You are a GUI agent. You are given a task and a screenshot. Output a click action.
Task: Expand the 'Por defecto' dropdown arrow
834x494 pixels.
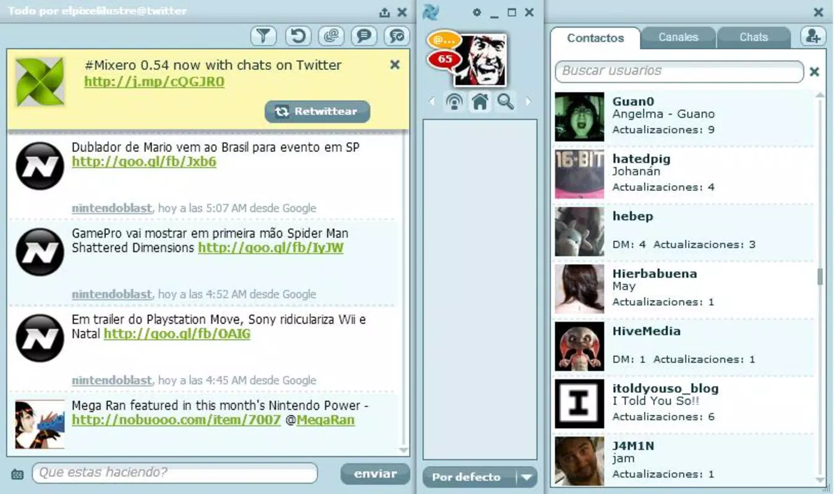(527, 477)
